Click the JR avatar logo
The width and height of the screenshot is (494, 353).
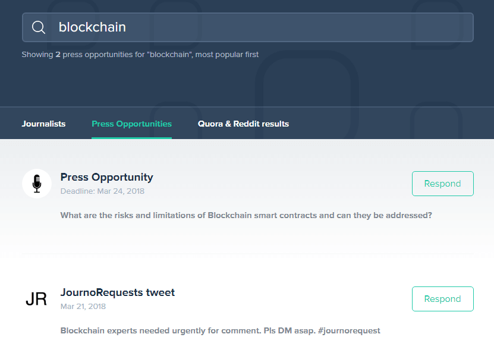(36, 299)
